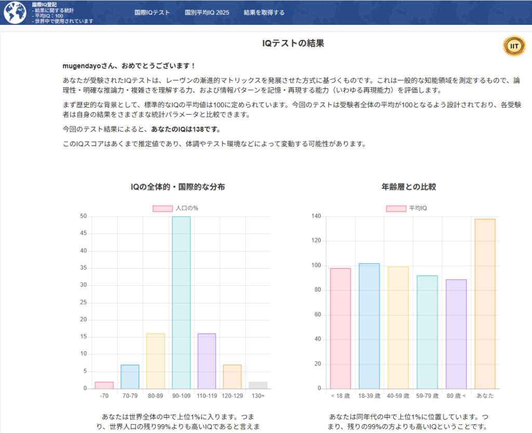Open the 国別平均IQ 2025 menu item
The width and height of the screenshot is (532, 433).
click(206, 12)
